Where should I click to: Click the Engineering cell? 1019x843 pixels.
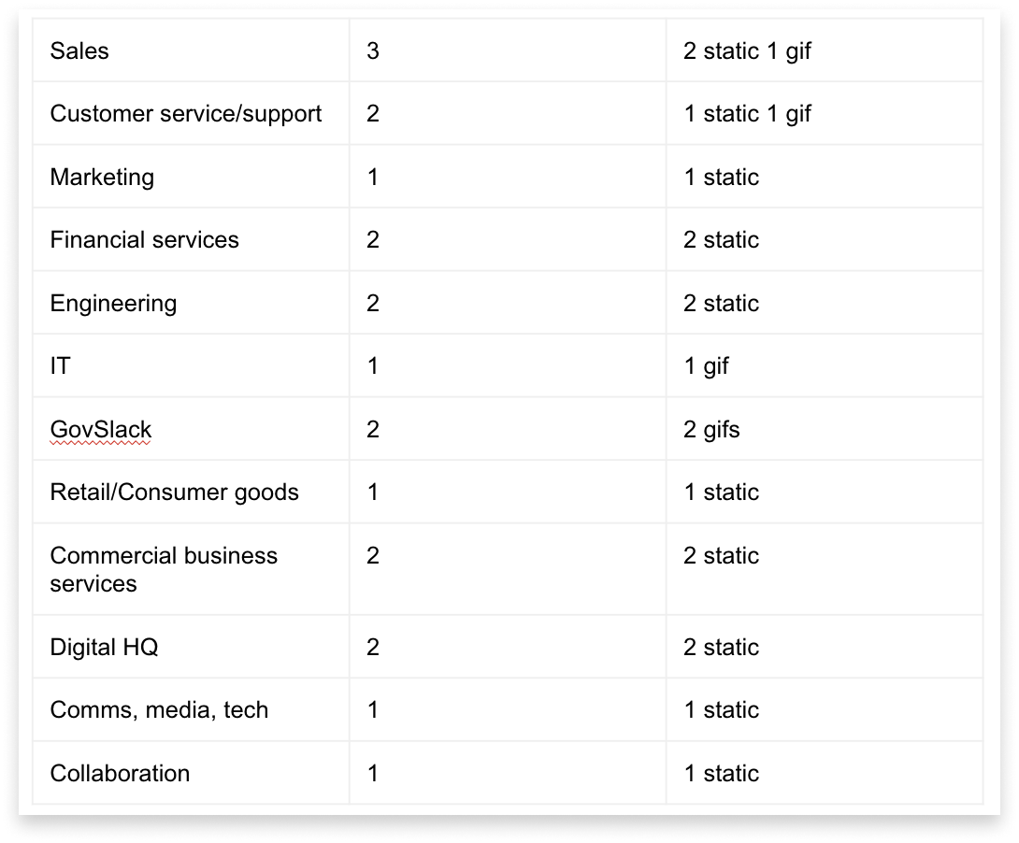point(113,303)
